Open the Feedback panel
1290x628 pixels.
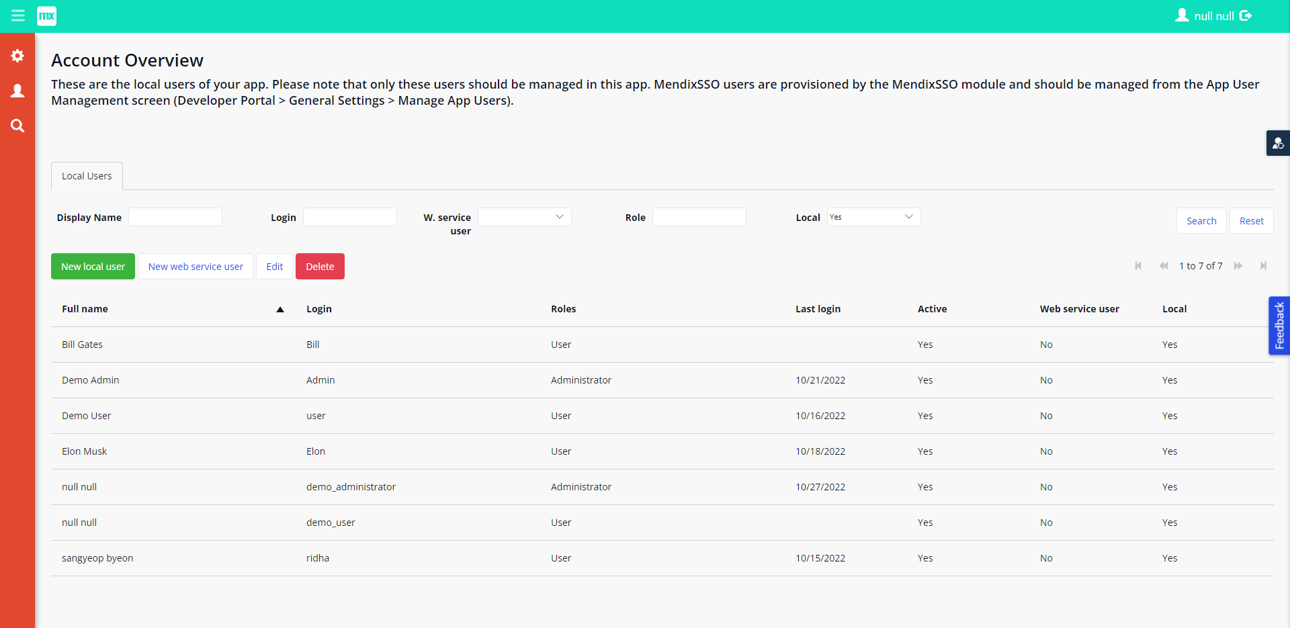tap(1280, 325)
